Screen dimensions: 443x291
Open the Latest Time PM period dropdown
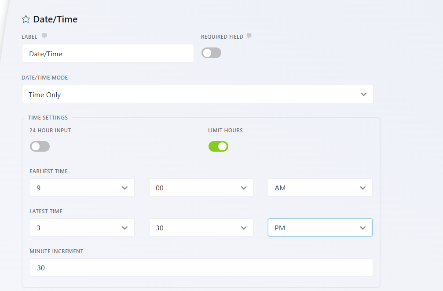click(x=320, y=228)
